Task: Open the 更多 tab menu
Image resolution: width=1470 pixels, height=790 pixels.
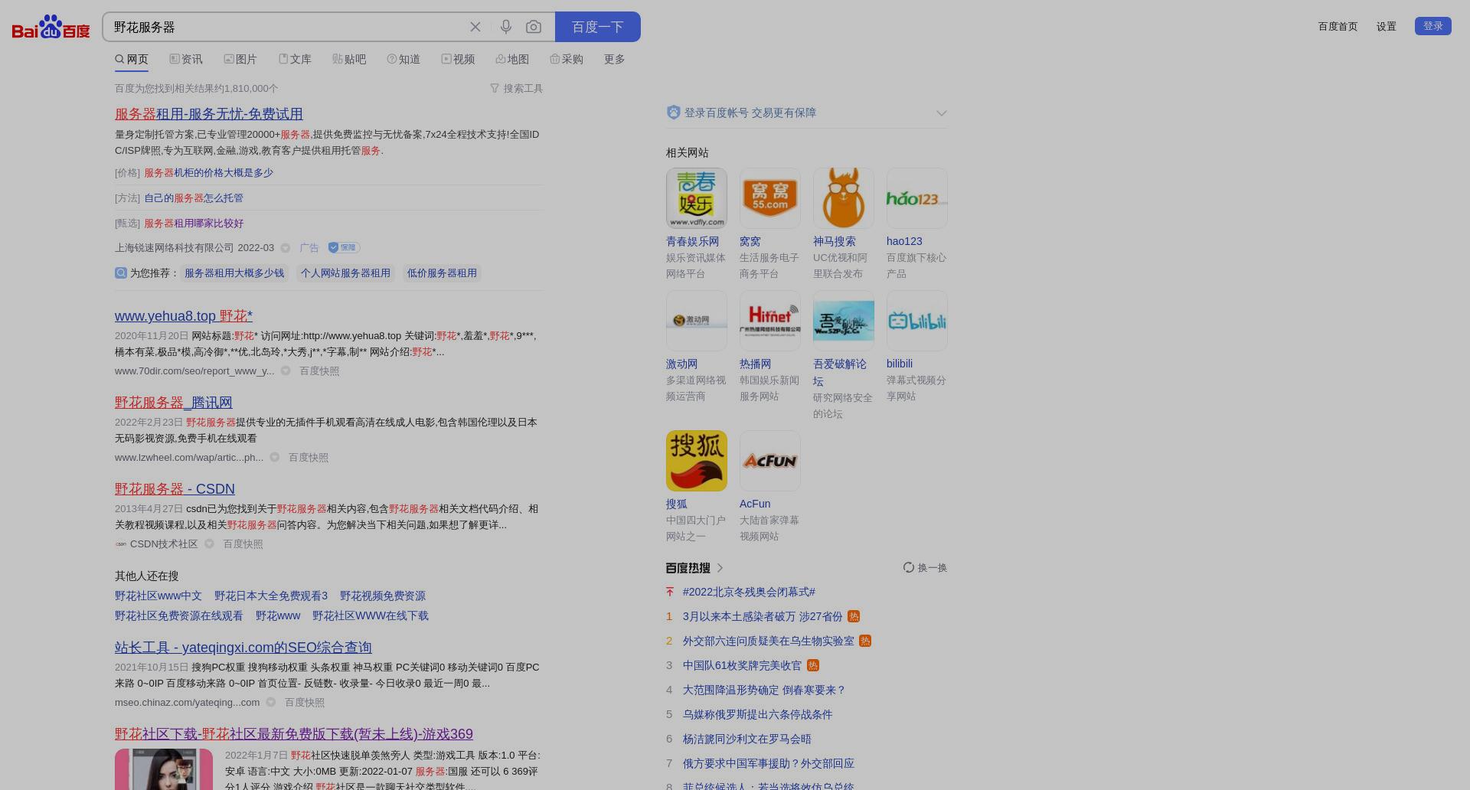Action: click(x=614, y=59)
